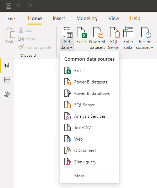Select Power BI dataflows menu entry
Screen dimensions: 157x188
tap(90, 93)
